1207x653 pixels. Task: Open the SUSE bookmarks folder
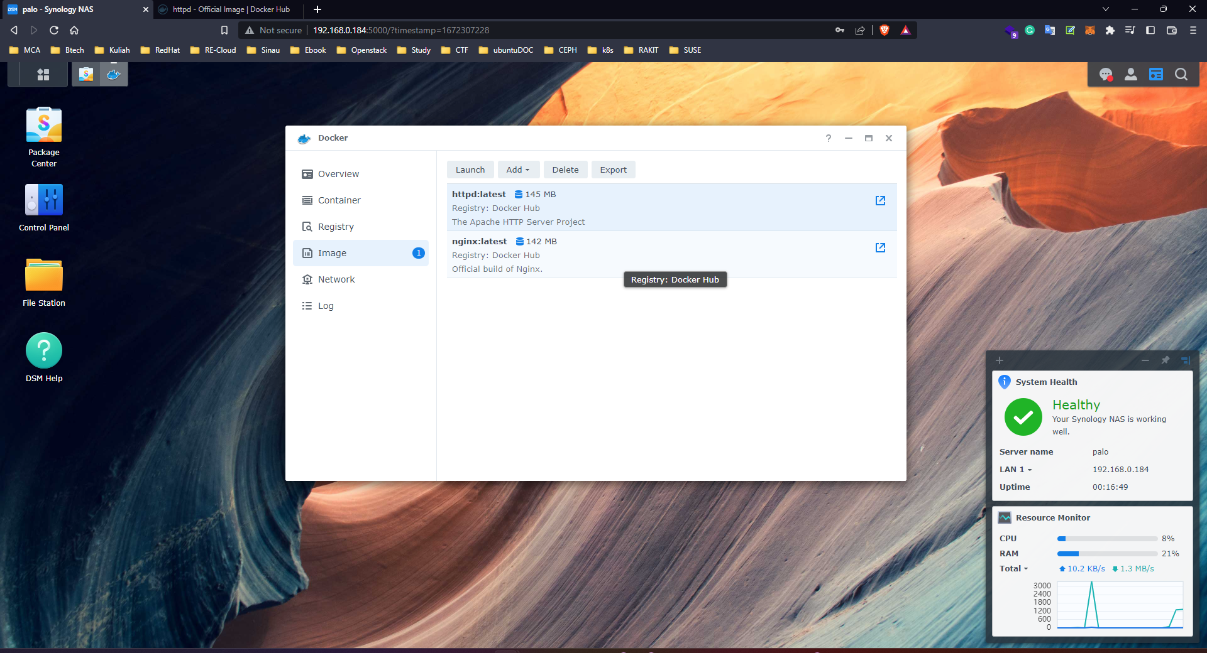point(685,50)
